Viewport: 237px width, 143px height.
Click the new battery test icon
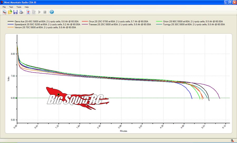[x=28, y=12]
